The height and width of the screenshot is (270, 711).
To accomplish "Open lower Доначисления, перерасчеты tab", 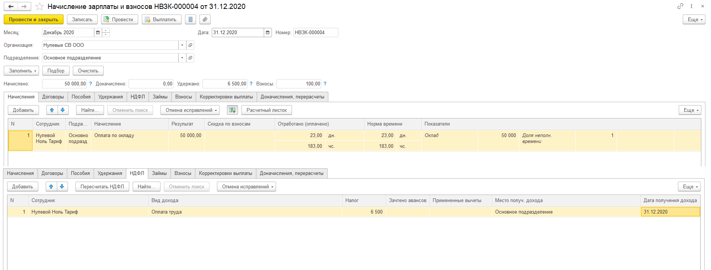I will click(x=292, y=173).
